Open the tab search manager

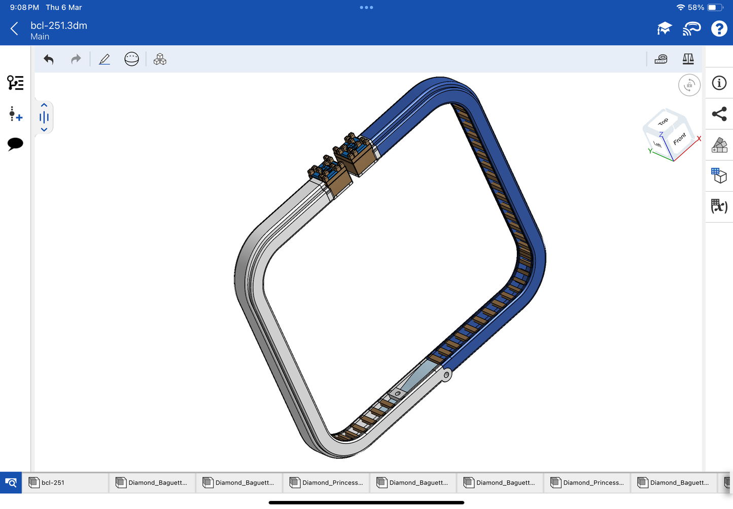click(11, 483)
